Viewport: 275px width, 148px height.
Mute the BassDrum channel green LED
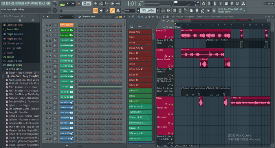(x=44, y=30)
